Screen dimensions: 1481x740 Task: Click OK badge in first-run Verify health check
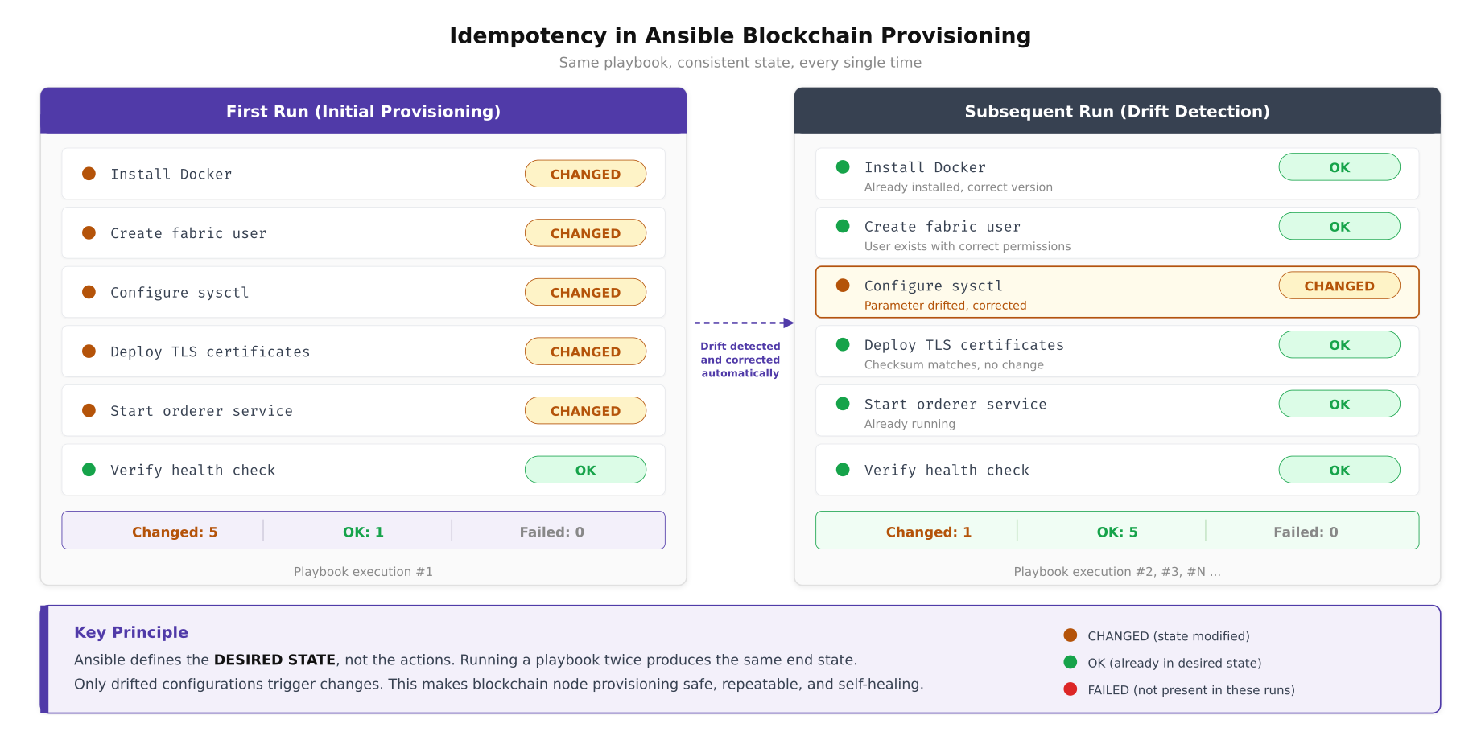(x=585, y=471)
